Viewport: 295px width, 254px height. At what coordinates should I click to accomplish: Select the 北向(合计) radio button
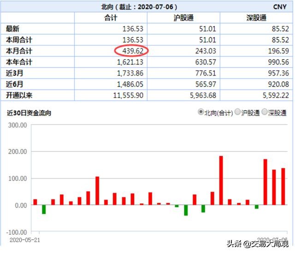(x=201, y=112)
